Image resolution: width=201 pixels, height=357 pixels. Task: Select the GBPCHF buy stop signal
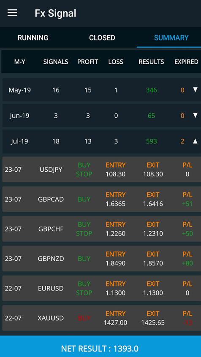102,229
